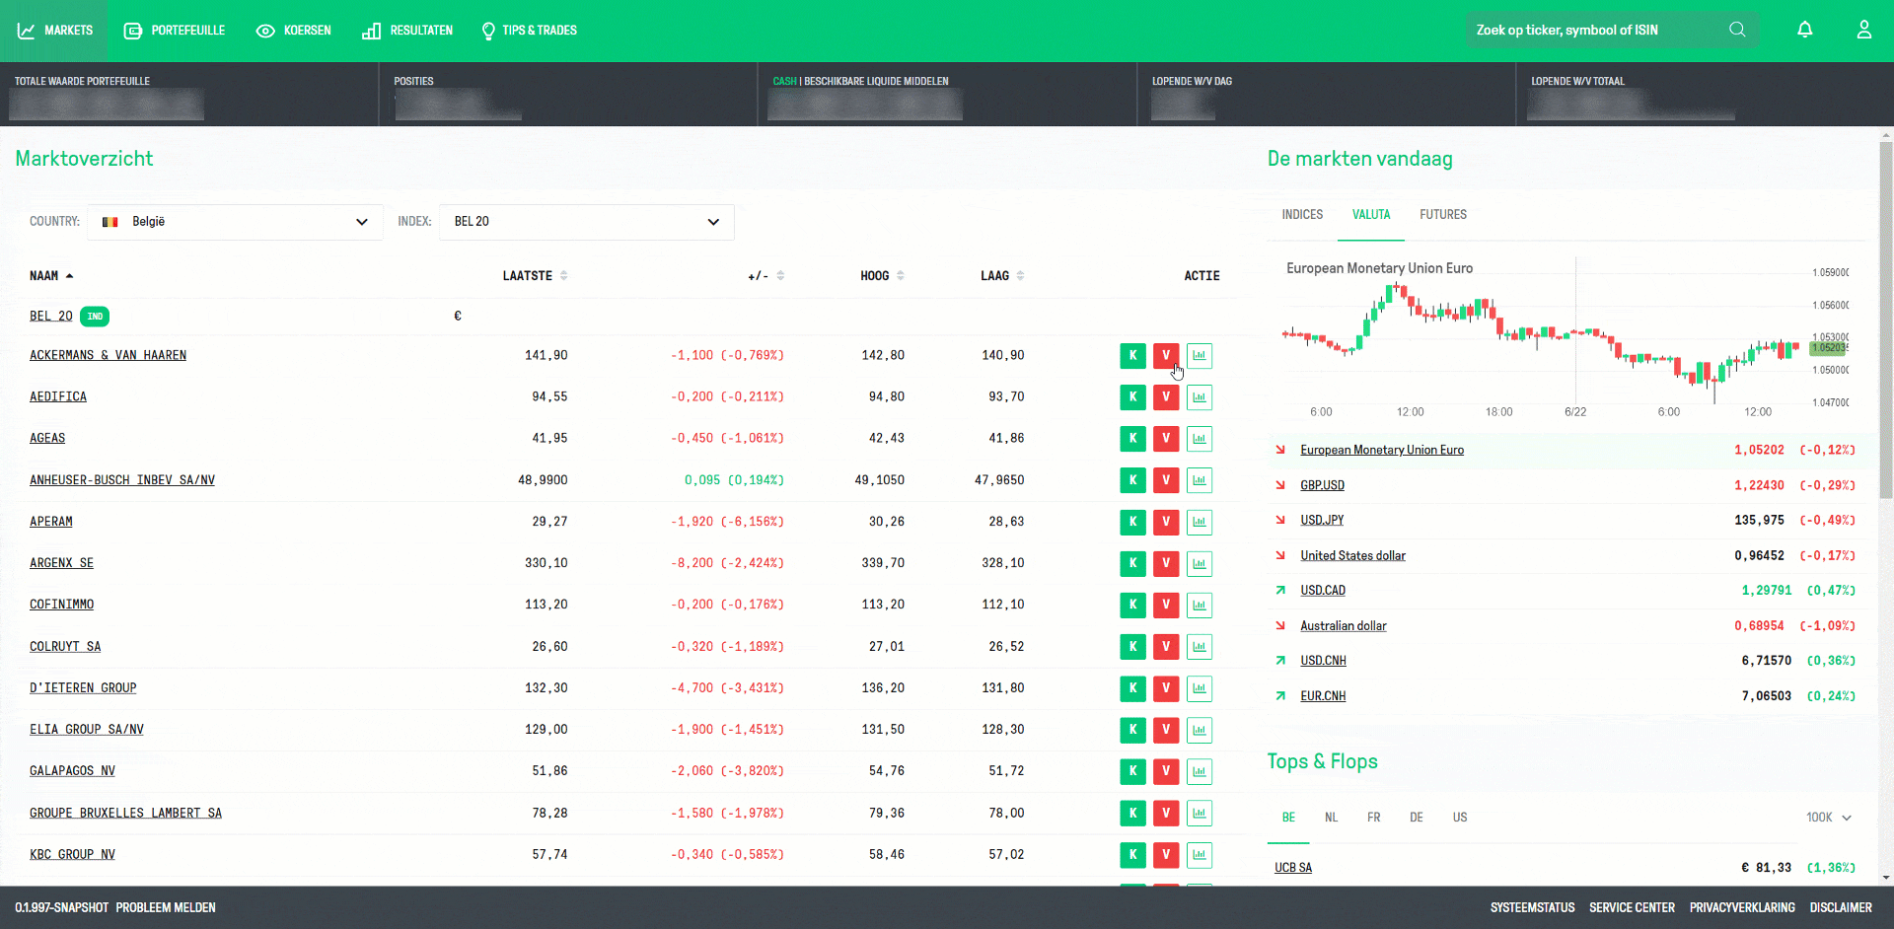Sort table by Naam column

coord(51,276)
